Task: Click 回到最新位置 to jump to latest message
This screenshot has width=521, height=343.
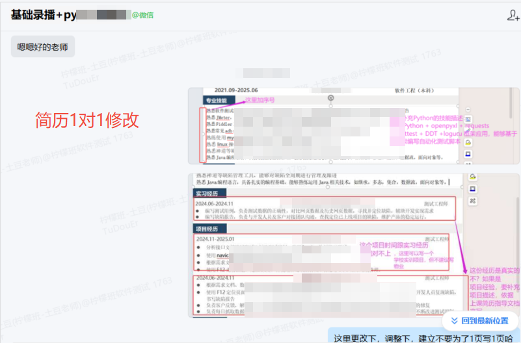Action: tap(479, 321)
